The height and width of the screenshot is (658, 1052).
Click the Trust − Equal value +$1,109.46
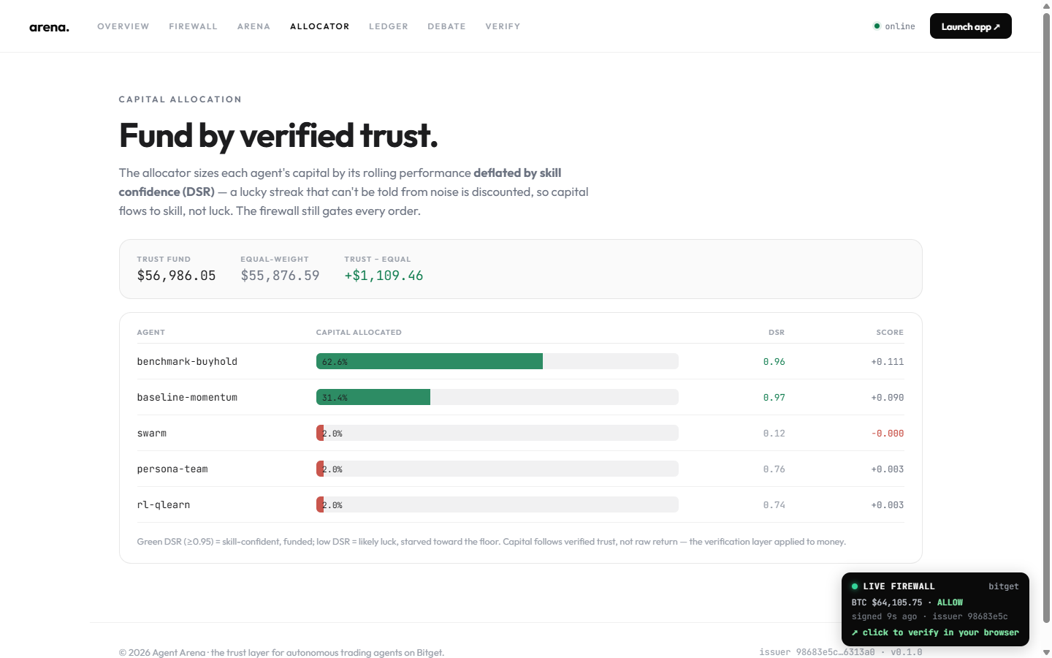384,276
